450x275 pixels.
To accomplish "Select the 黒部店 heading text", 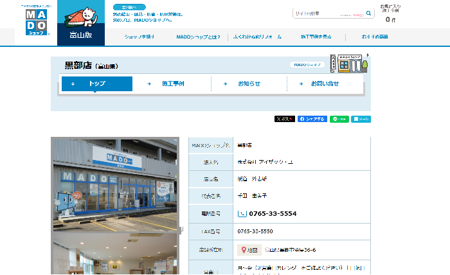I will click(78, 66).
